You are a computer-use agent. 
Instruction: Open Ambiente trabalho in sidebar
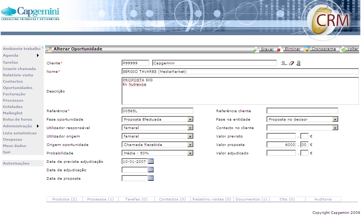[x=22, y=49]
